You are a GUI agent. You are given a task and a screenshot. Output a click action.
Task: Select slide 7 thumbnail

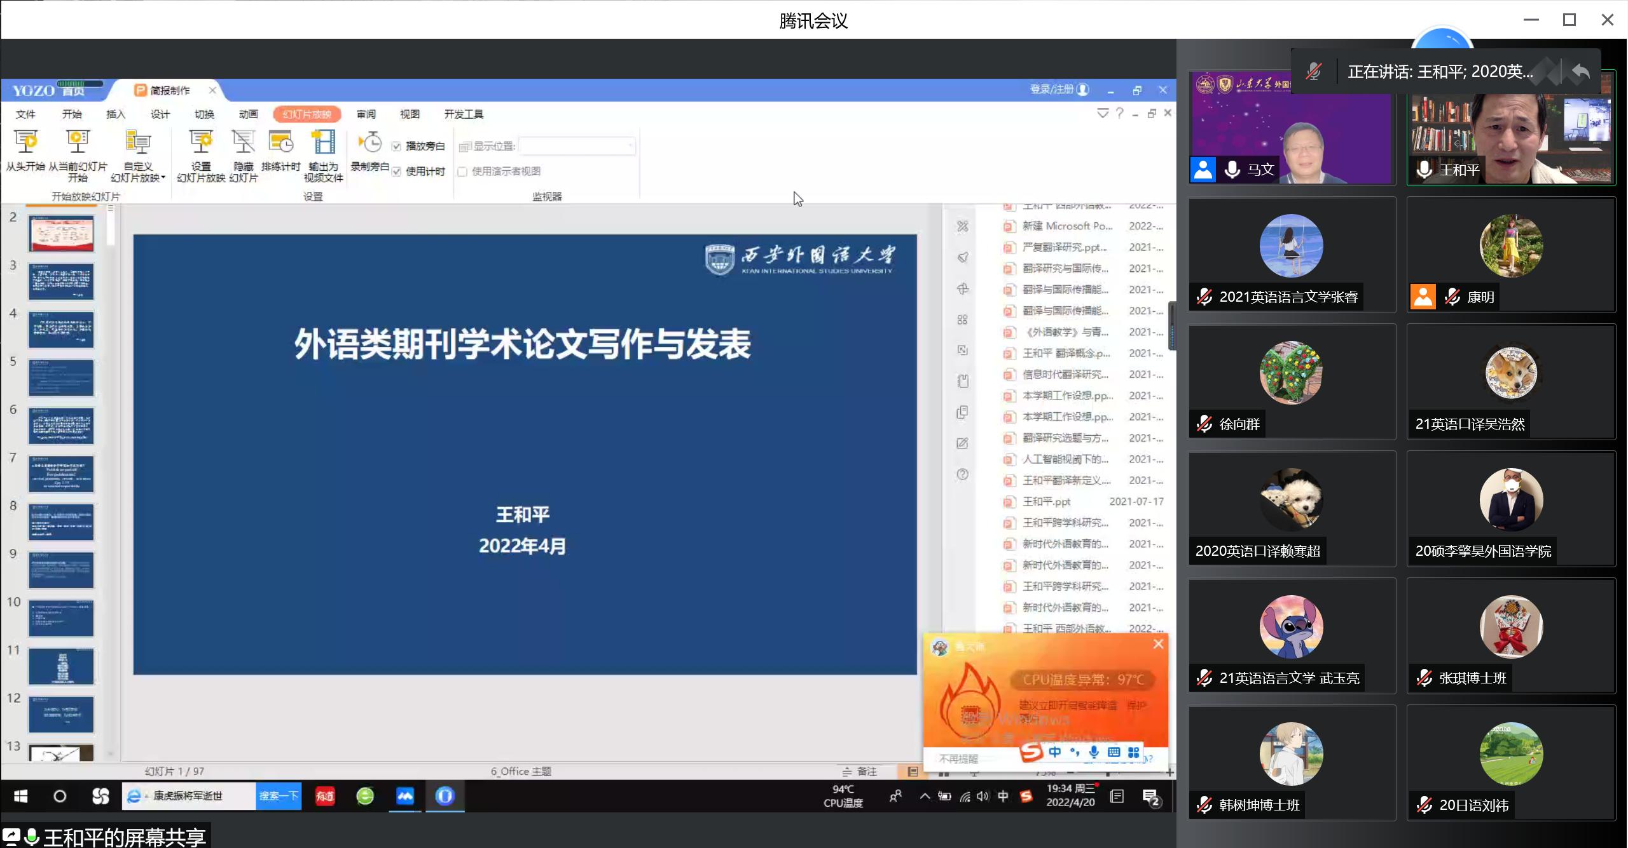point(61,474)
